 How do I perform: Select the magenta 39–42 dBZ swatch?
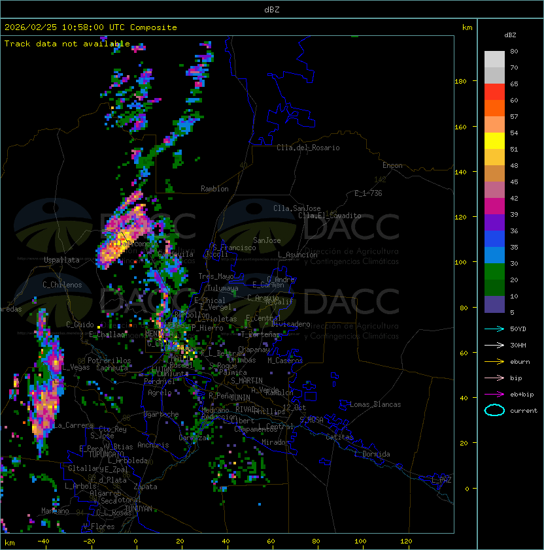[494, 206]
